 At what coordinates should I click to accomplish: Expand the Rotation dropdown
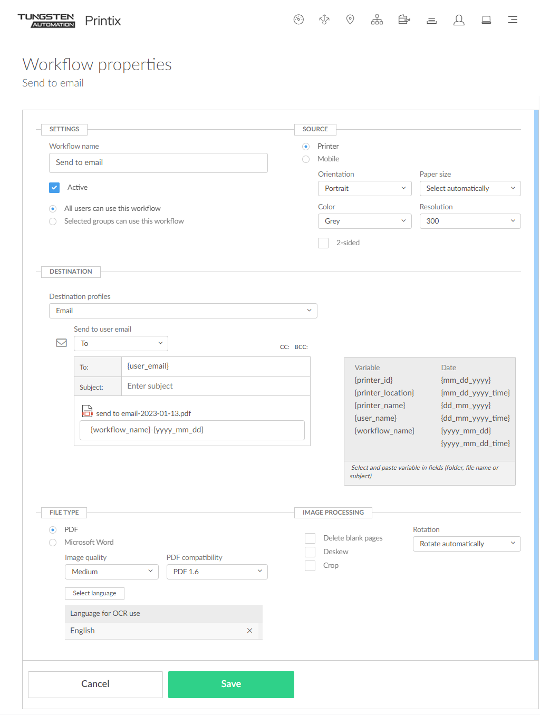[x=467, y=544]
